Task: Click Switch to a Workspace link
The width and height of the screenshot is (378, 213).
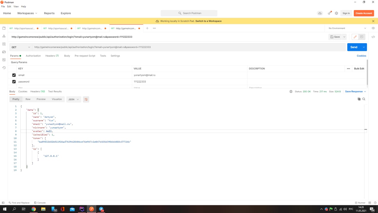Action: point(208,21)
